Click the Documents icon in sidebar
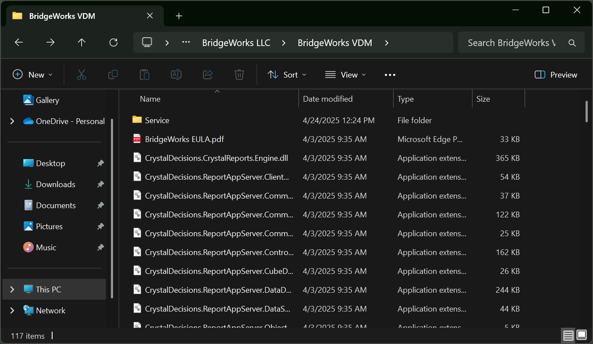Image resolution: width=593 pixels, height=344 pixels. (x=28, y=205)
